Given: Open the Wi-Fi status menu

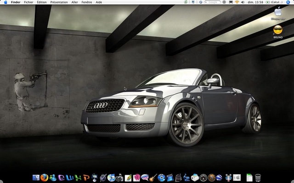Looking at the screenshot, I should tap(237, 2).
